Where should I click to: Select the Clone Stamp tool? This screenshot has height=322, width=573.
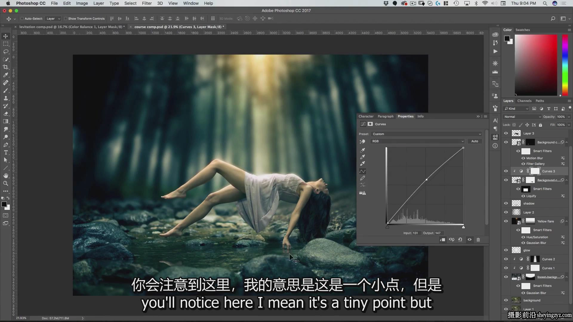(x=6, y=98)
